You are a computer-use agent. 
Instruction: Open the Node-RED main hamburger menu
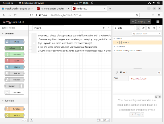pyautogui.click(x=158, y=22)
